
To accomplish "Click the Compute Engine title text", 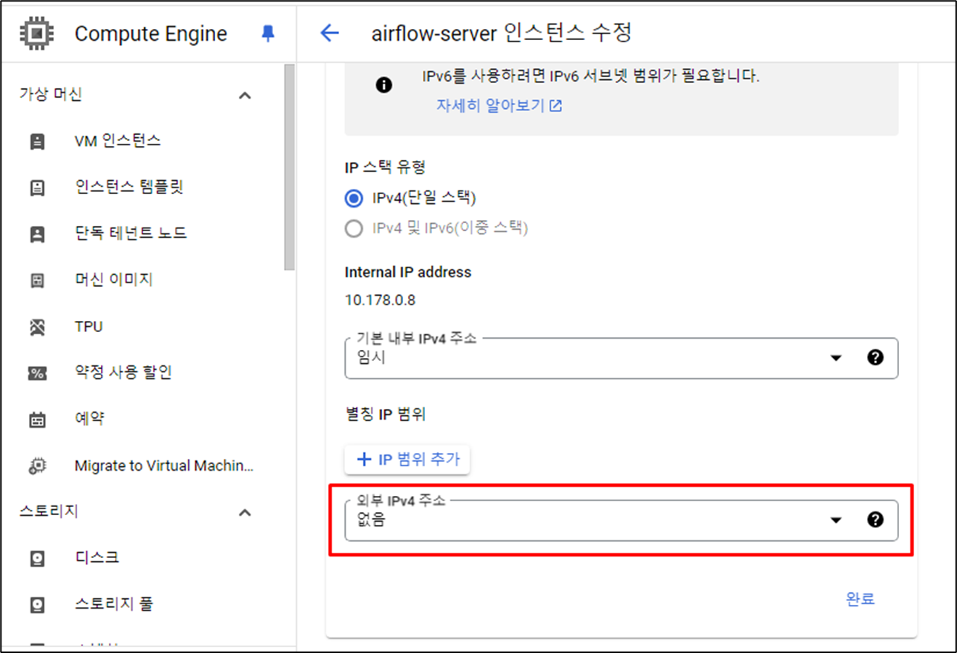I will coord(151,34).
